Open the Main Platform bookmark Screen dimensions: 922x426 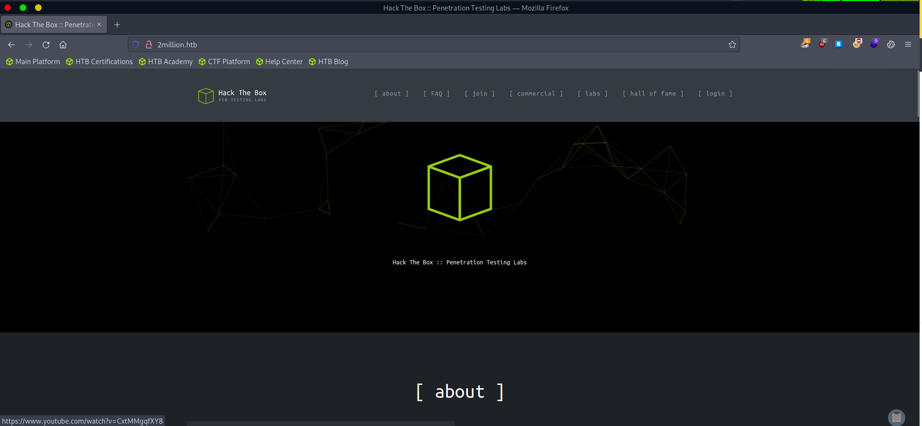pos(33,62)
